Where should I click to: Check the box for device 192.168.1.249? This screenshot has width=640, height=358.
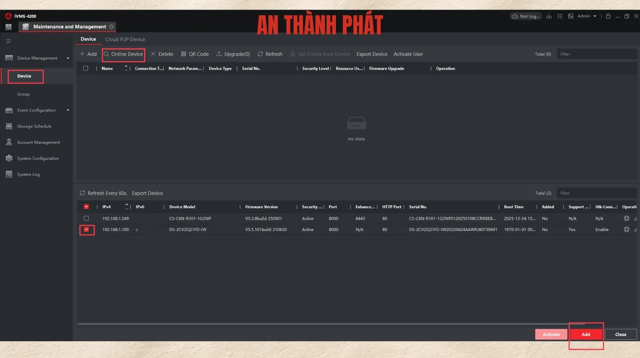click(86, 218)
